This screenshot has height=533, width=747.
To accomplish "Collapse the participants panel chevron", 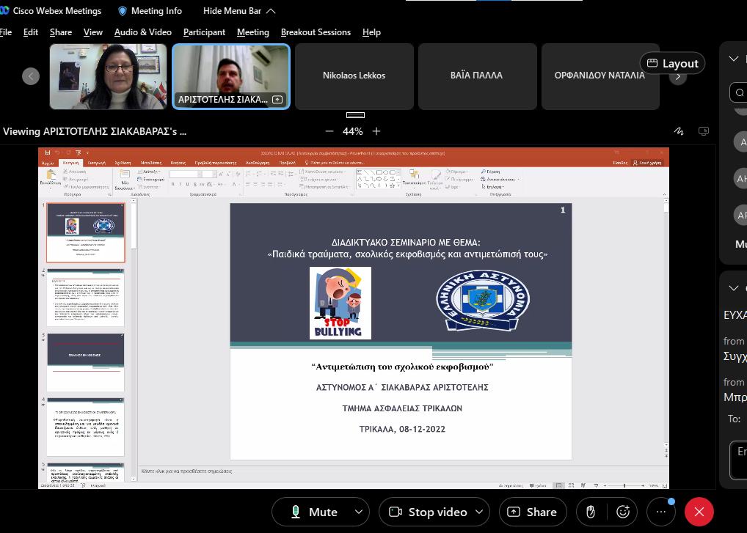I will [733, 59].
